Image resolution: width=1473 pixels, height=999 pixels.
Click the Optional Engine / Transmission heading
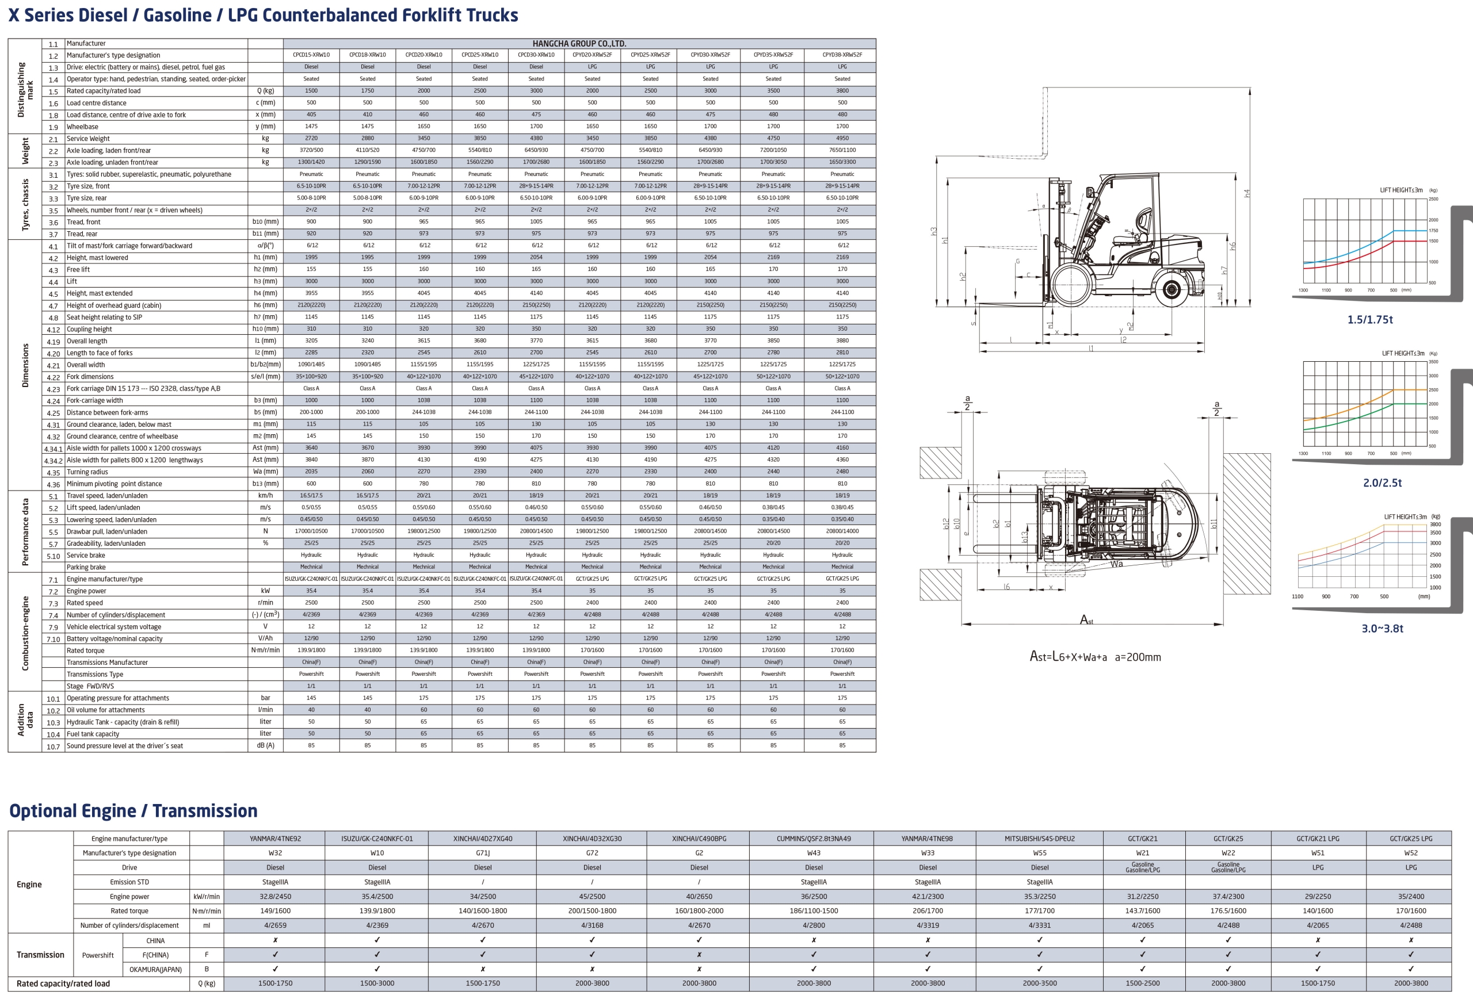tap(133, 811)
